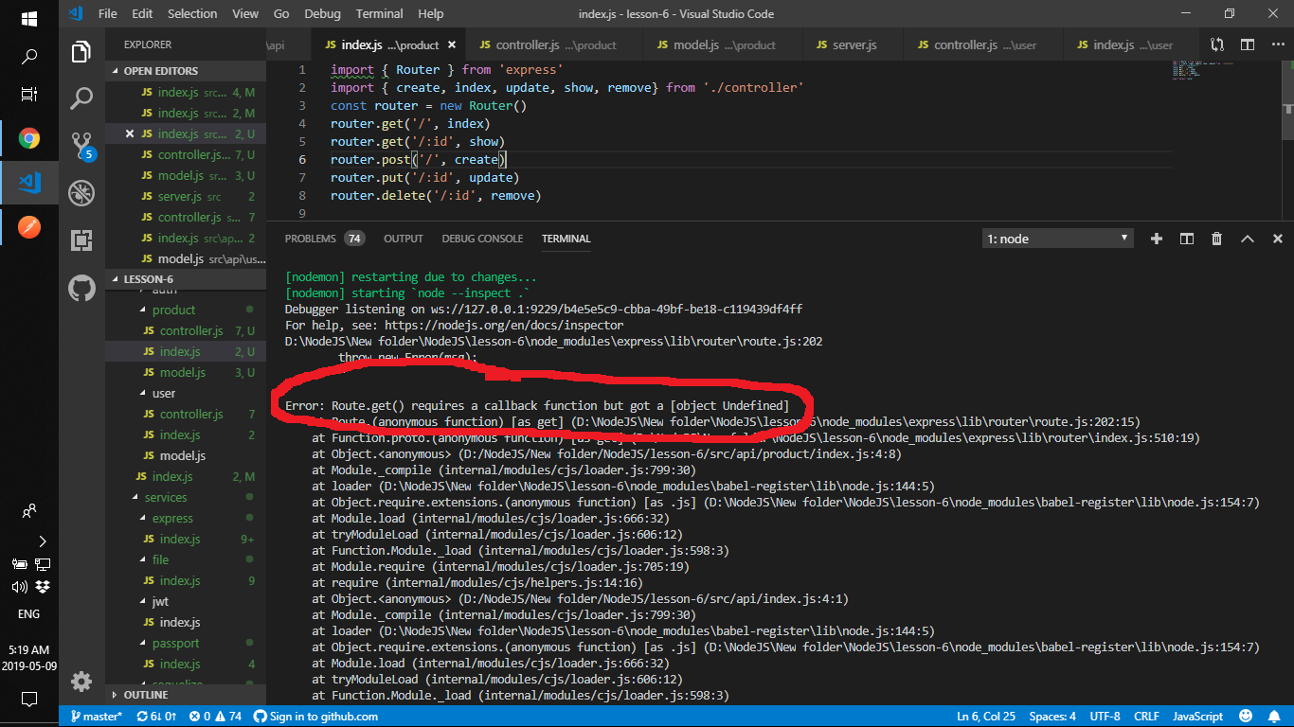Open the Search view in activity bar

click(x=82, y=97)
